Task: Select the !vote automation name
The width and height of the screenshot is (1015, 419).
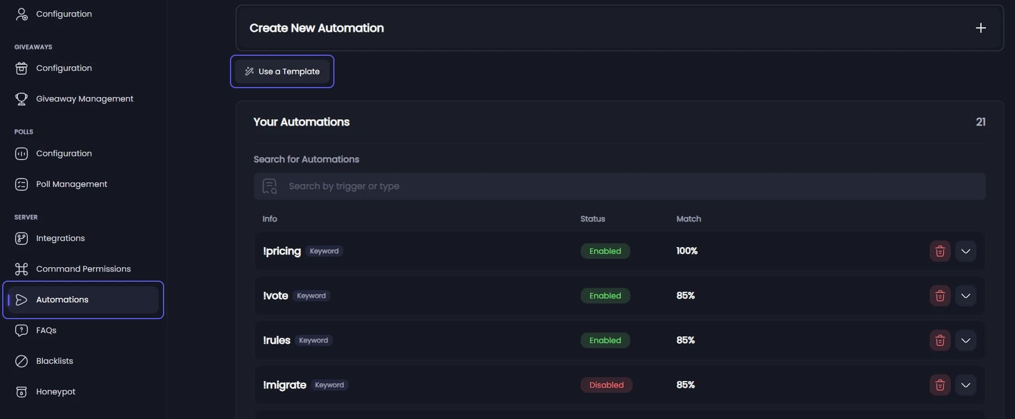Action: (275, 296)
